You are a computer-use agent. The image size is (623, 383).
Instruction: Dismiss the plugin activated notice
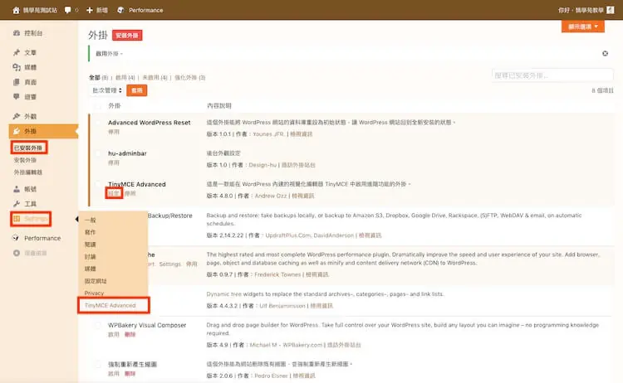point(605,54)
